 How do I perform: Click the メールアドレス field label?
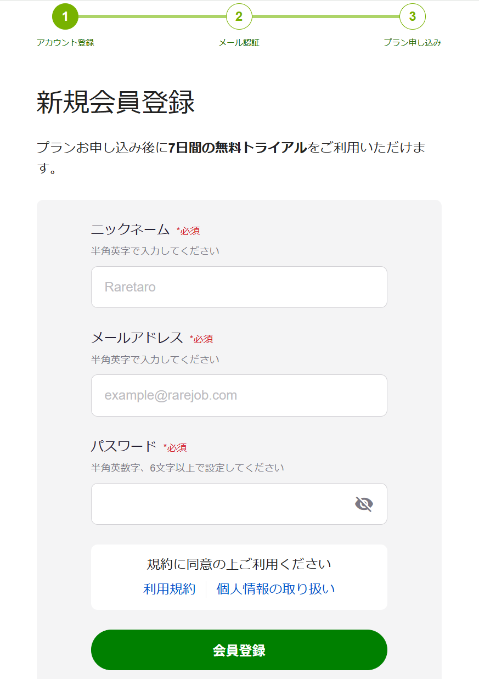tap(137, 338)
